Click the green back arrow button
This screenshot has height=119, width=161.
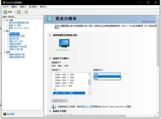click(5, 12)
